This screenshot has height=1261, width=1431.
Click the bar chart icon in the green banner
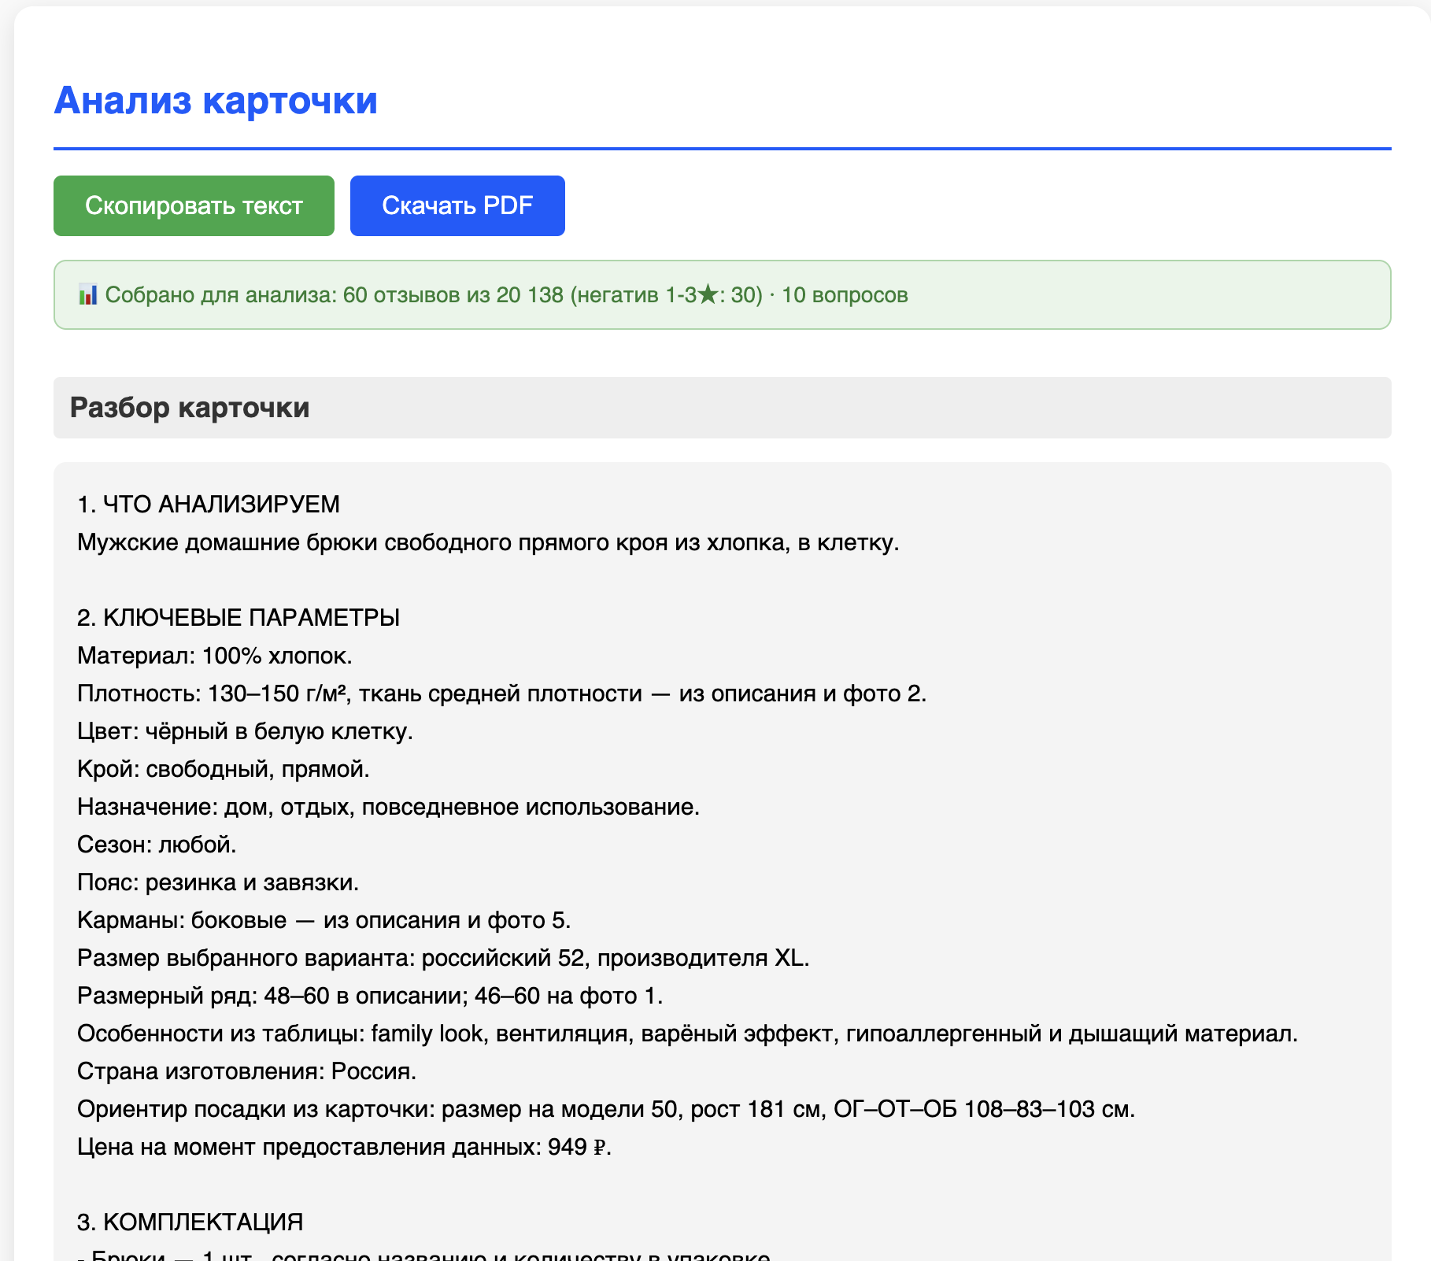pos(88,295)
